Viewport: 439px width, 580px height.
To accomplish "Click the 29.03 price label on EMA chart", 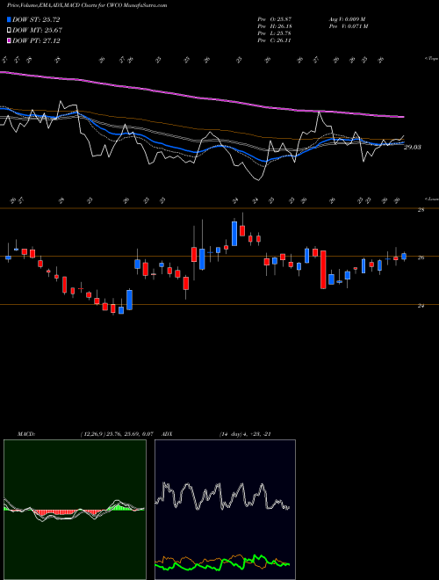I will [x=413, y=148].
